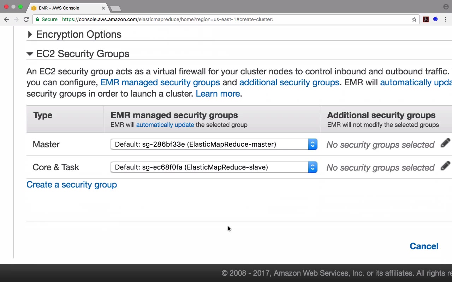This screenshot has width=452, height=282.
Task: Open the Adobe PDF extension icon
Action: 426,19
